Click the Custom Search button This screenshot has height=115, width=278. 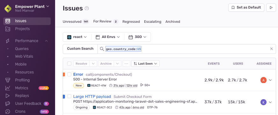click(80, 49)
